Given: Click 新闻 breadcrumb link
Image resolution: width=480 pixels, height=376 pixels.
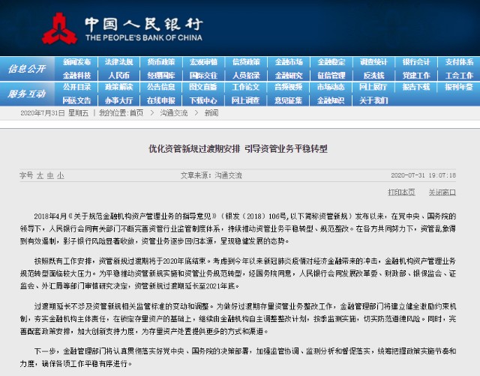Looking at the screenshot, I should (211, 113).
